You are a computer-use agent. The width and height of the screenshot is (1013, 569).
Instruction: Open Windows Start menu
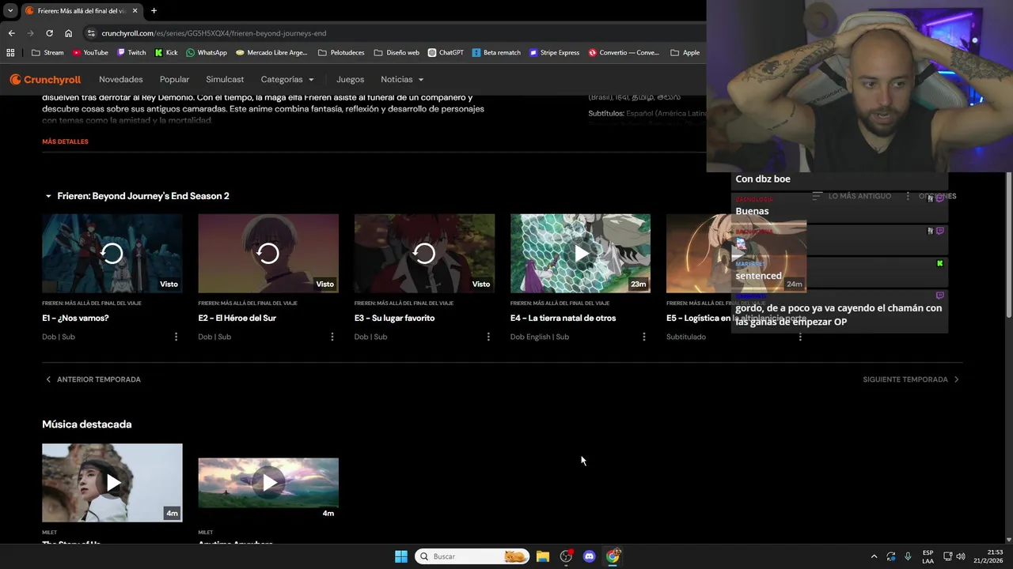pyautogui.click(x=401, y=556)
